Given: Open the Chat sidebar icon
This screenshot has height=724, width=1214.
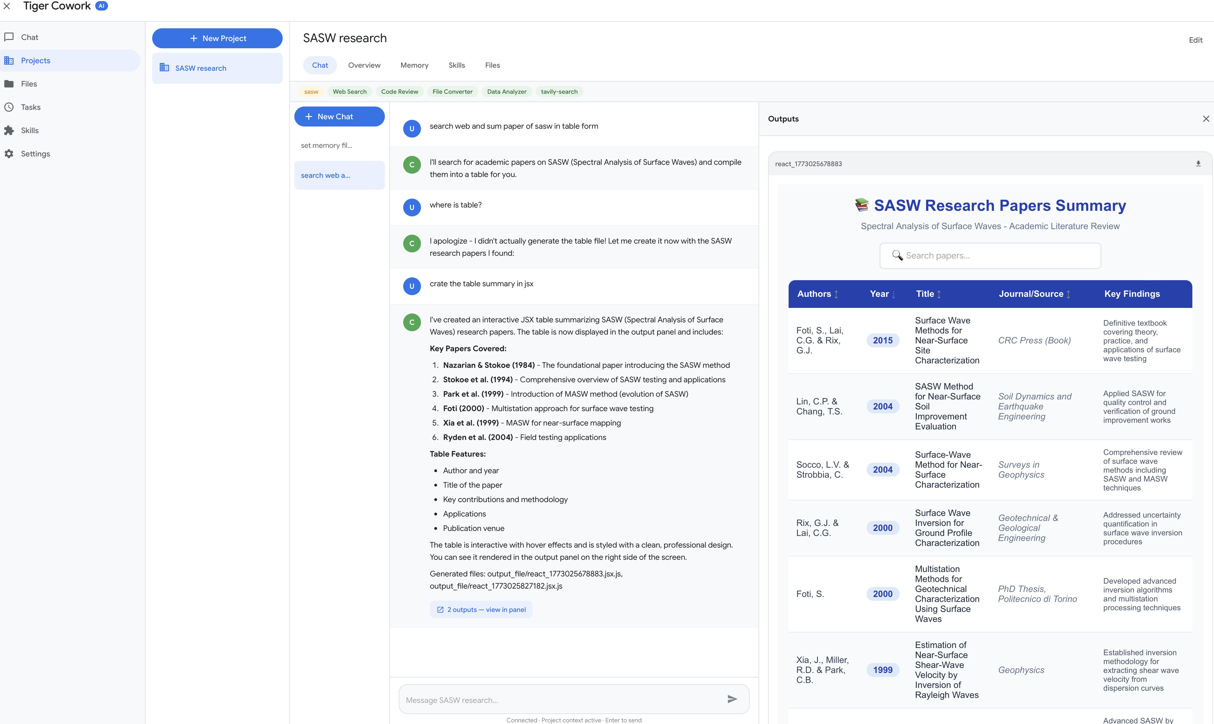Looking at the screenshot, I should click(x=9, y=37).
